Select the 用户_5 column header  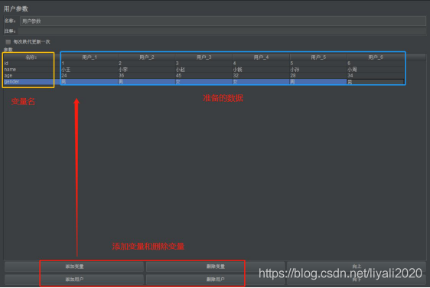coord(318,57)
